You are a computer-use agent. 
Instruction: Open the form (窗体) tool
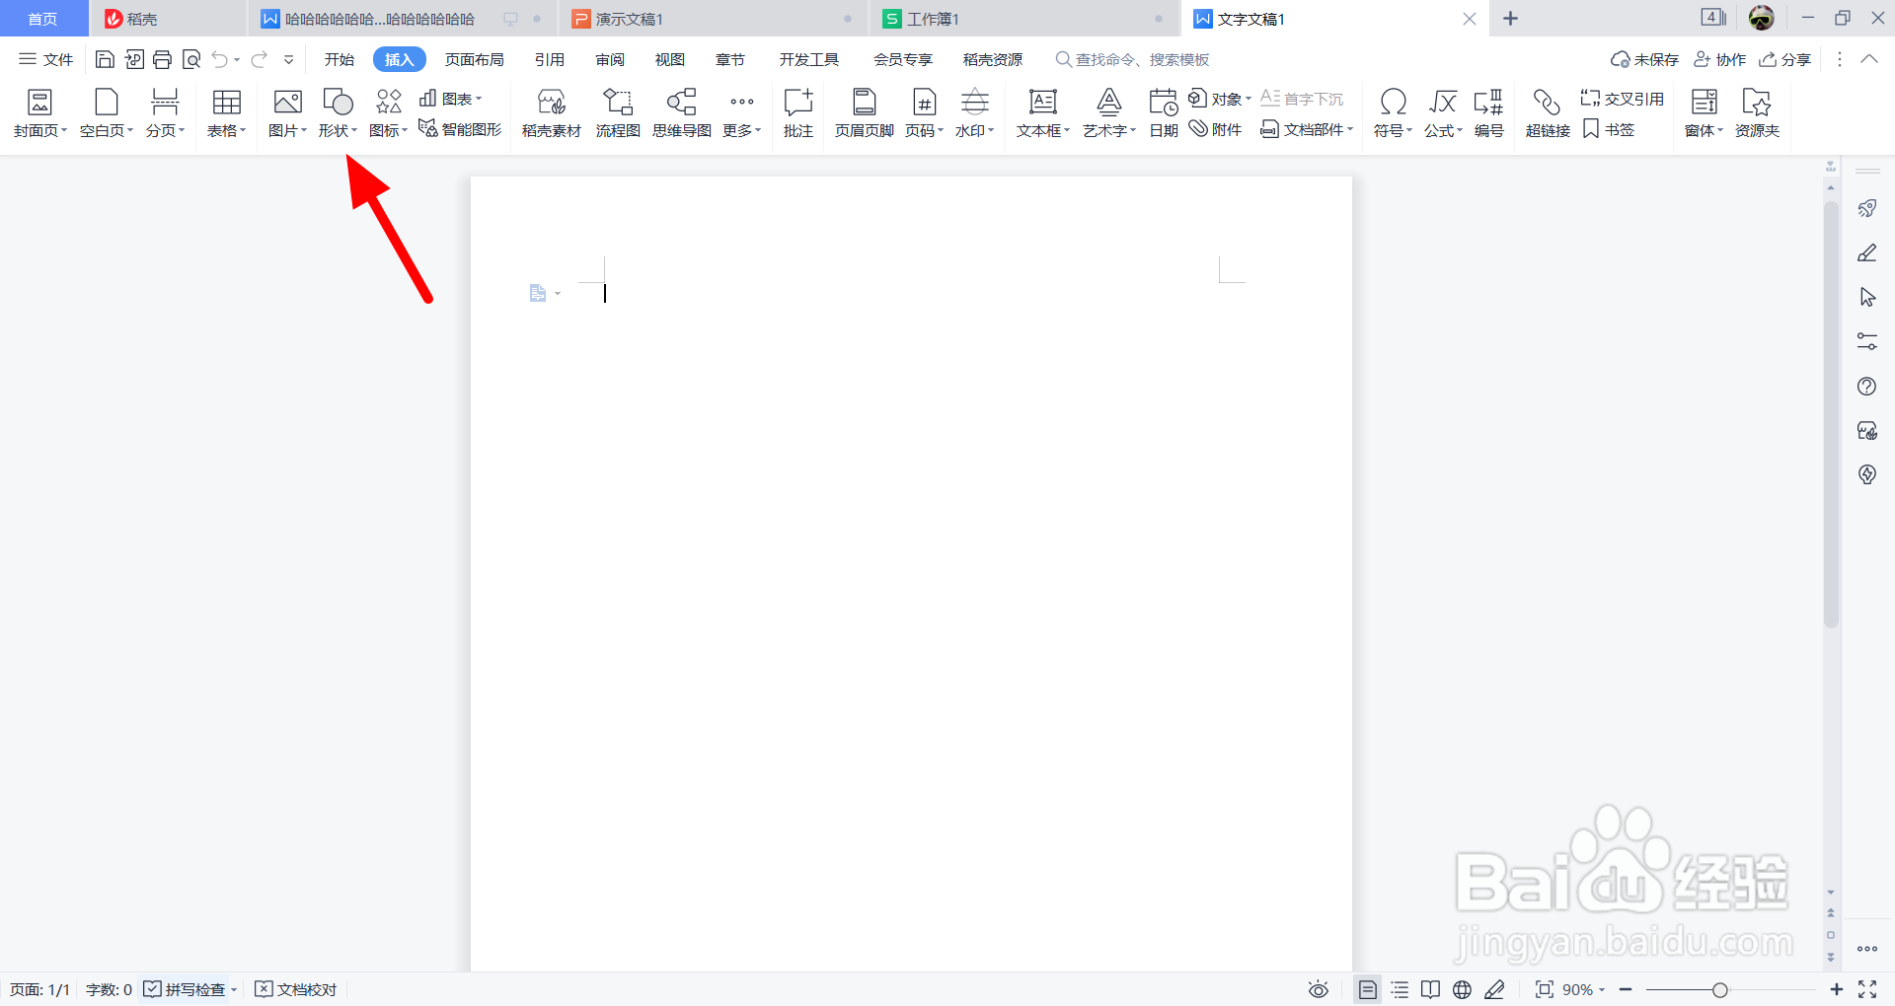tap(1704, 113)
